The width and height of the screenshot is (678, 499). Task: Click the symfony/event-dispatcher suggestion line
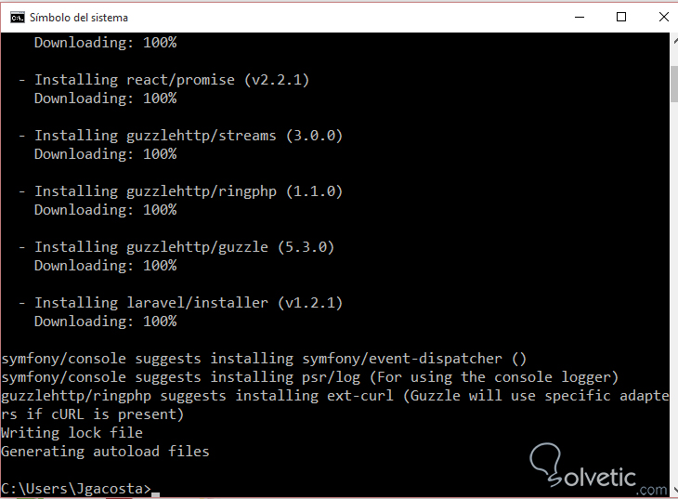pyautogui.click(x=265, y=359)
